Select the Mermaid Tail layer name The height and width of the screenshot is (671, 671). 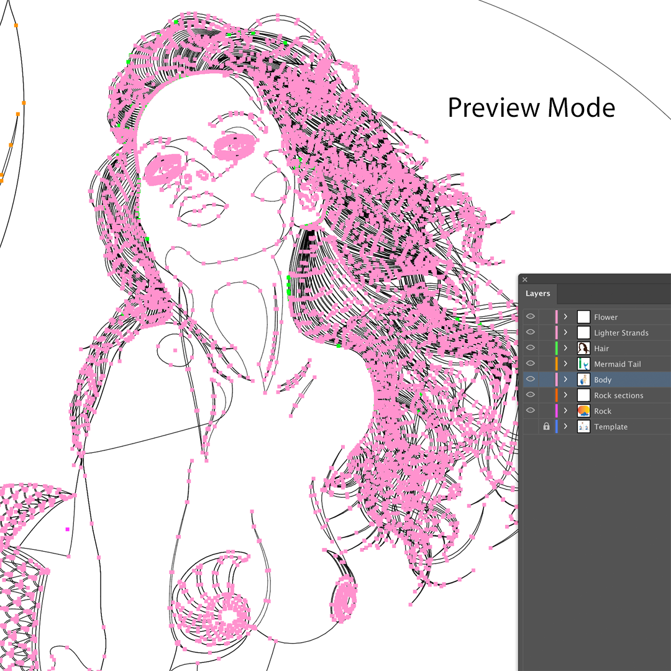617,364
